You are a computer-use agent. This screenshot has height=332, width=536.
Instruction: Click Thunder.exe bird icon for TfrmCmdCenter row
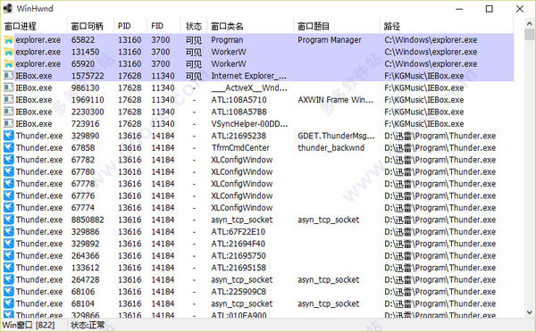[9, 147]
